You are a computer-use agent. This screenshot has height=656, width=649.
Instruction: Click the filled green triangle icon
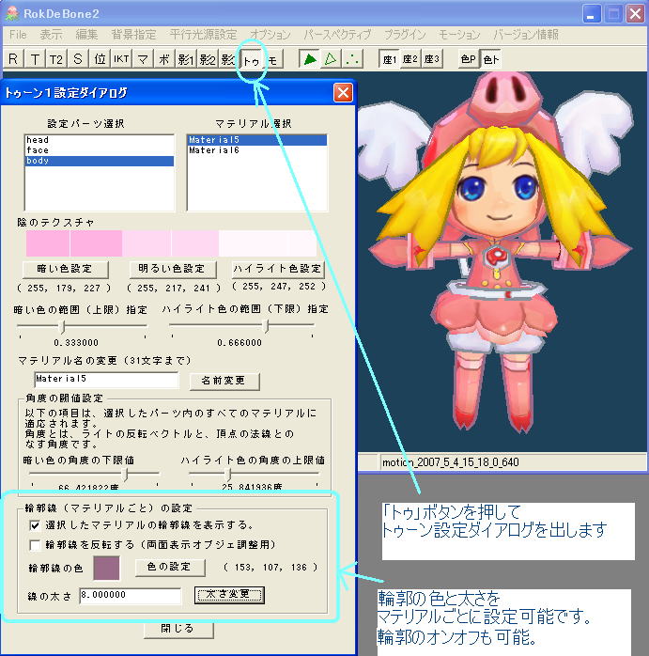point(308,59)
